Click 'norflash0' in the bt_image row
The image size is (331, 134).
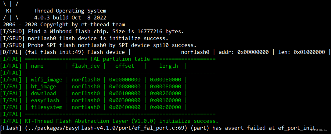(86, 87)
